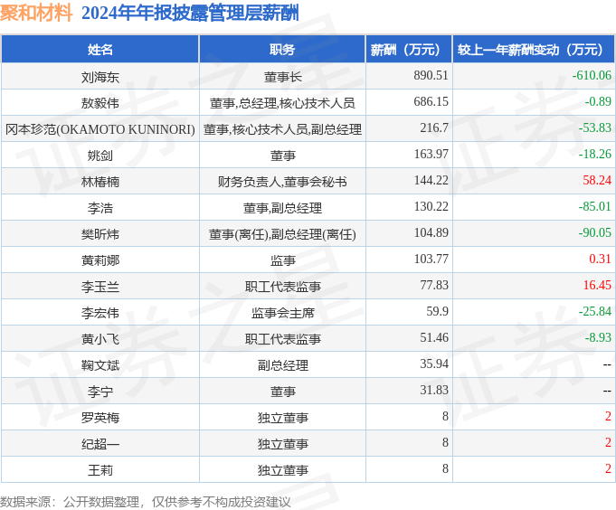Screen dimensions: 616x510
Task: Click salary value 104.89
Action: click(x=431, y=232)
